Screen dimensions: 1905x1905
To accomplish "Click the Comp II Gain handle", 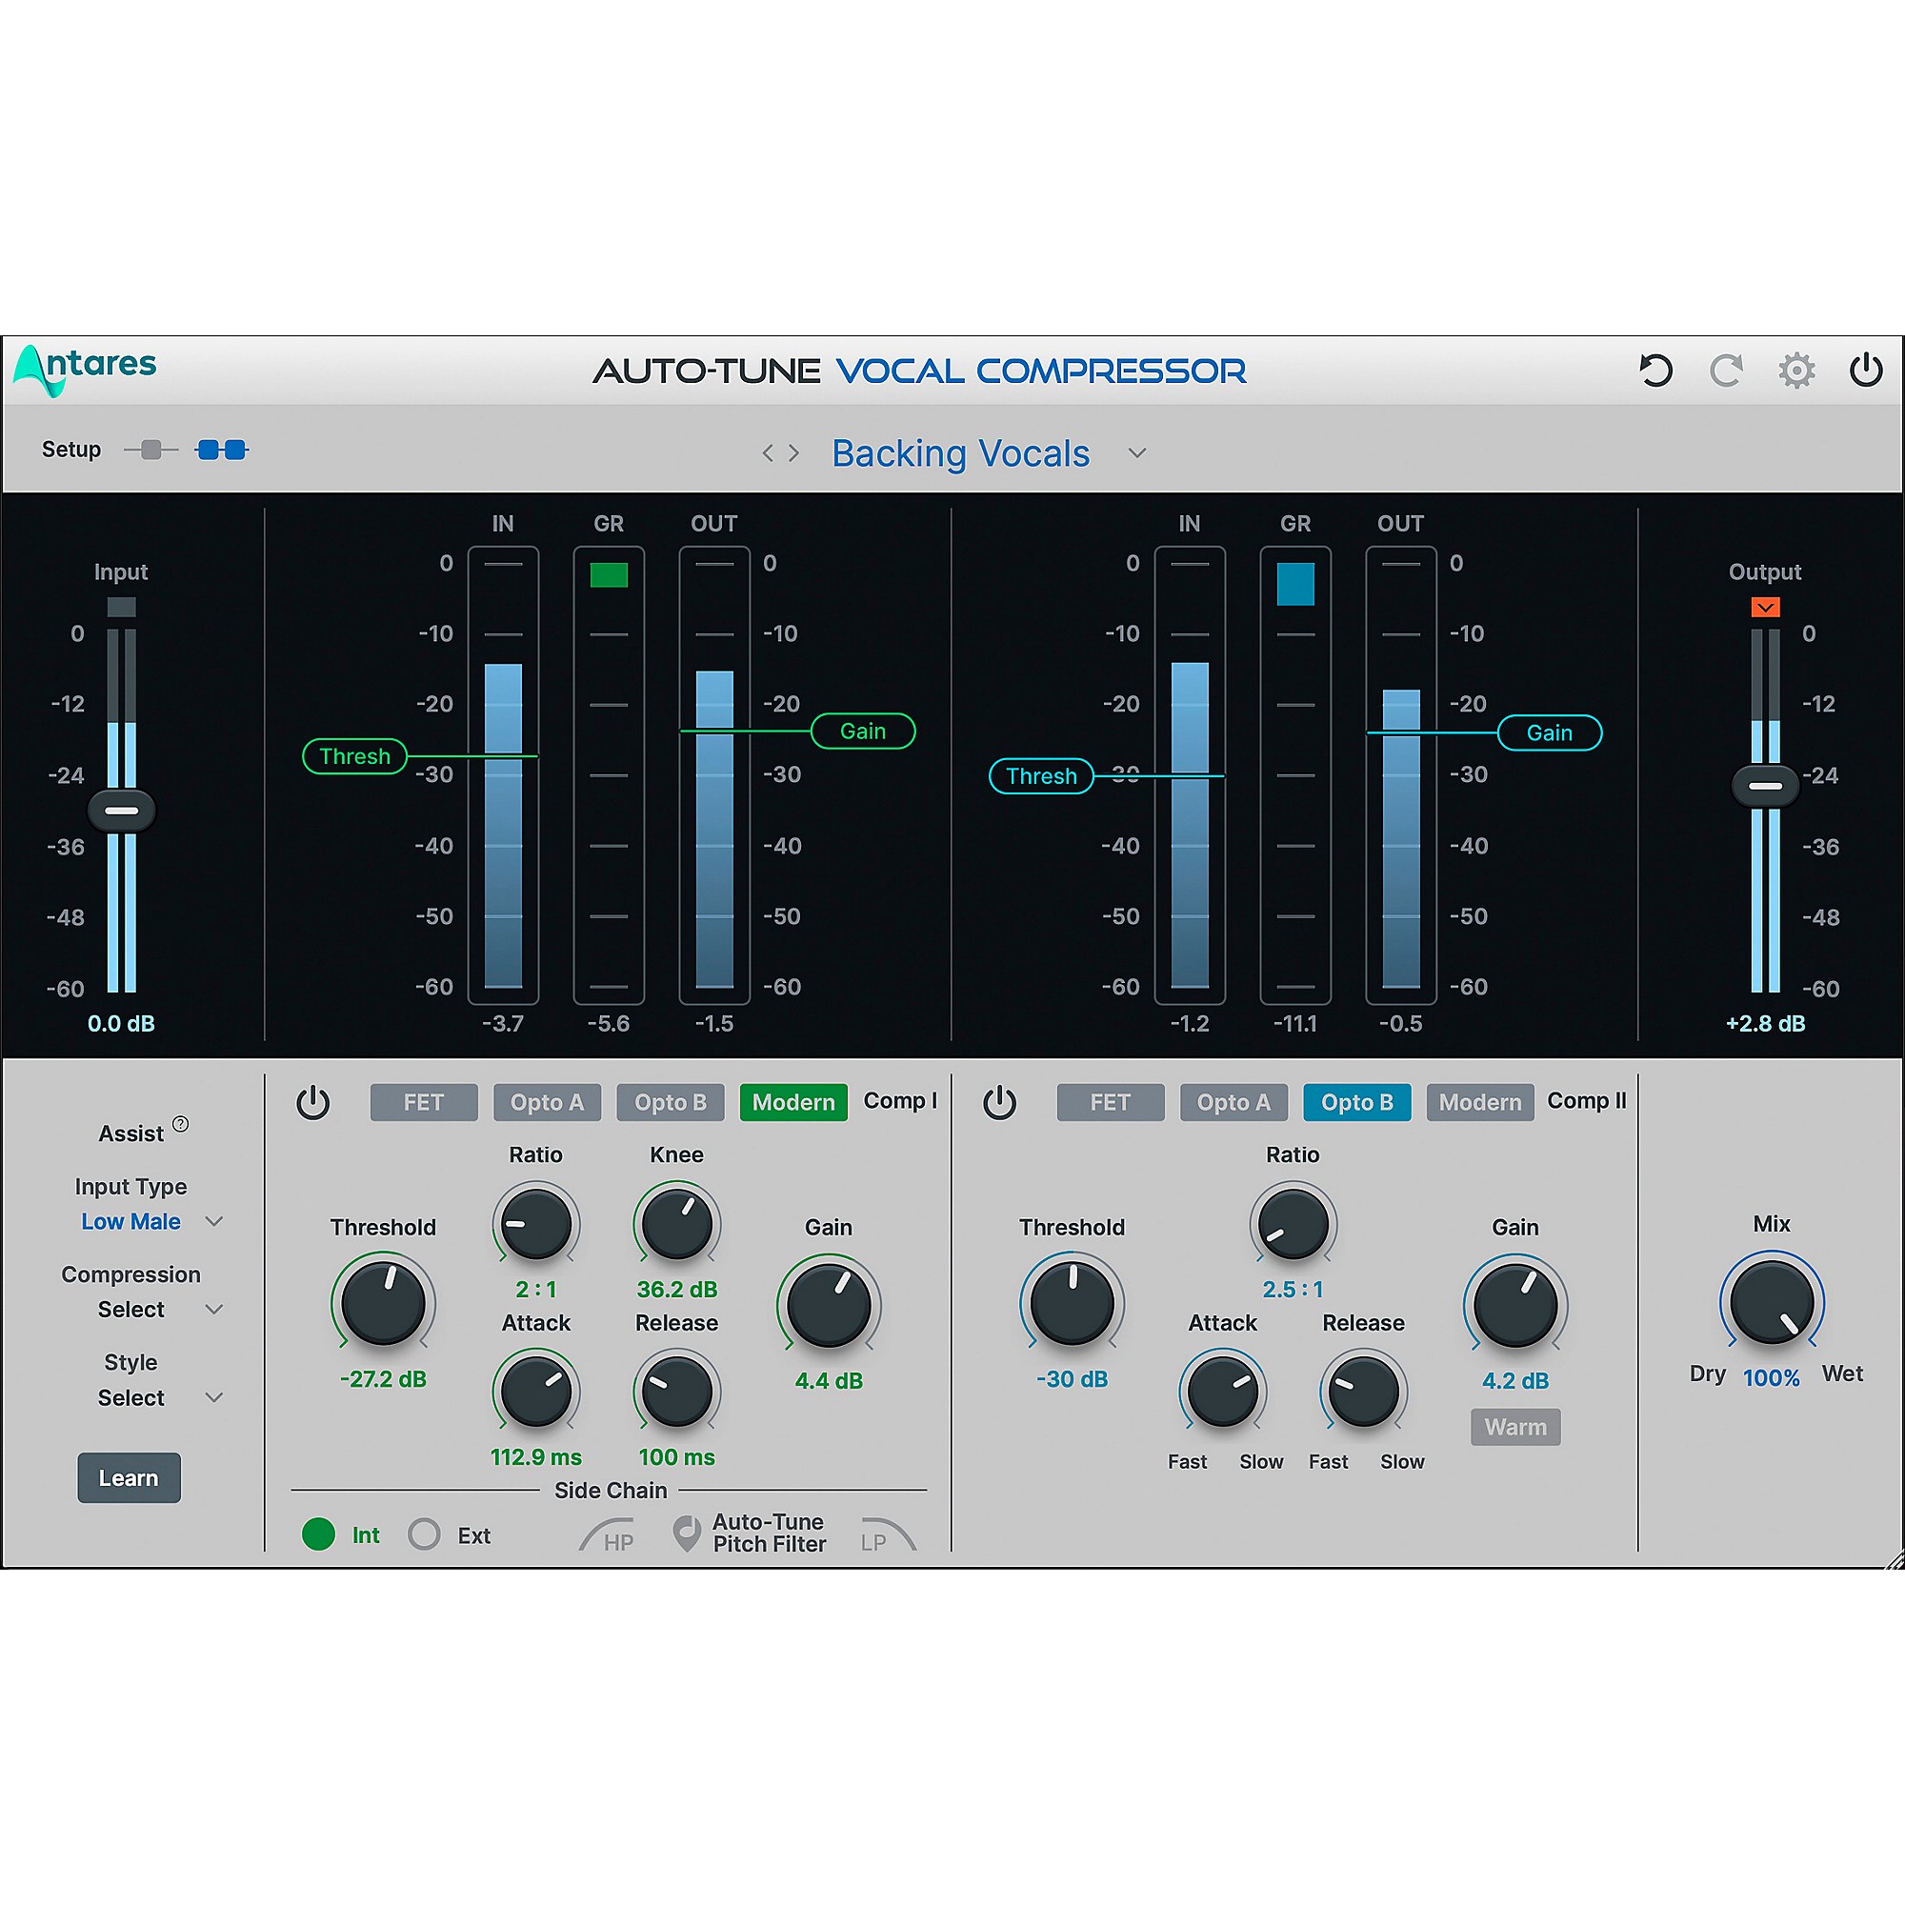I will click(1550, 732).
